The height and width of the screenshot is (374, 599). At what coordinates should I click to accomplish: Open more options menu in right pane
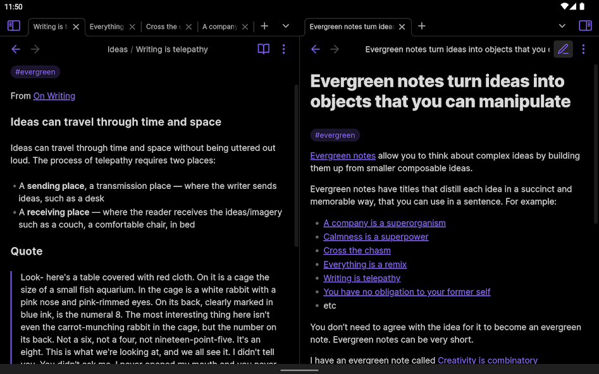point(583,49)
